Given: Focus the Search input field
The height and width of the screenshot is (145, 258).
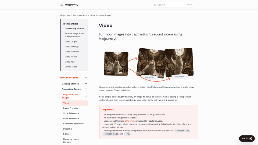Looking at the screenshot, I should tap(173, 5).
